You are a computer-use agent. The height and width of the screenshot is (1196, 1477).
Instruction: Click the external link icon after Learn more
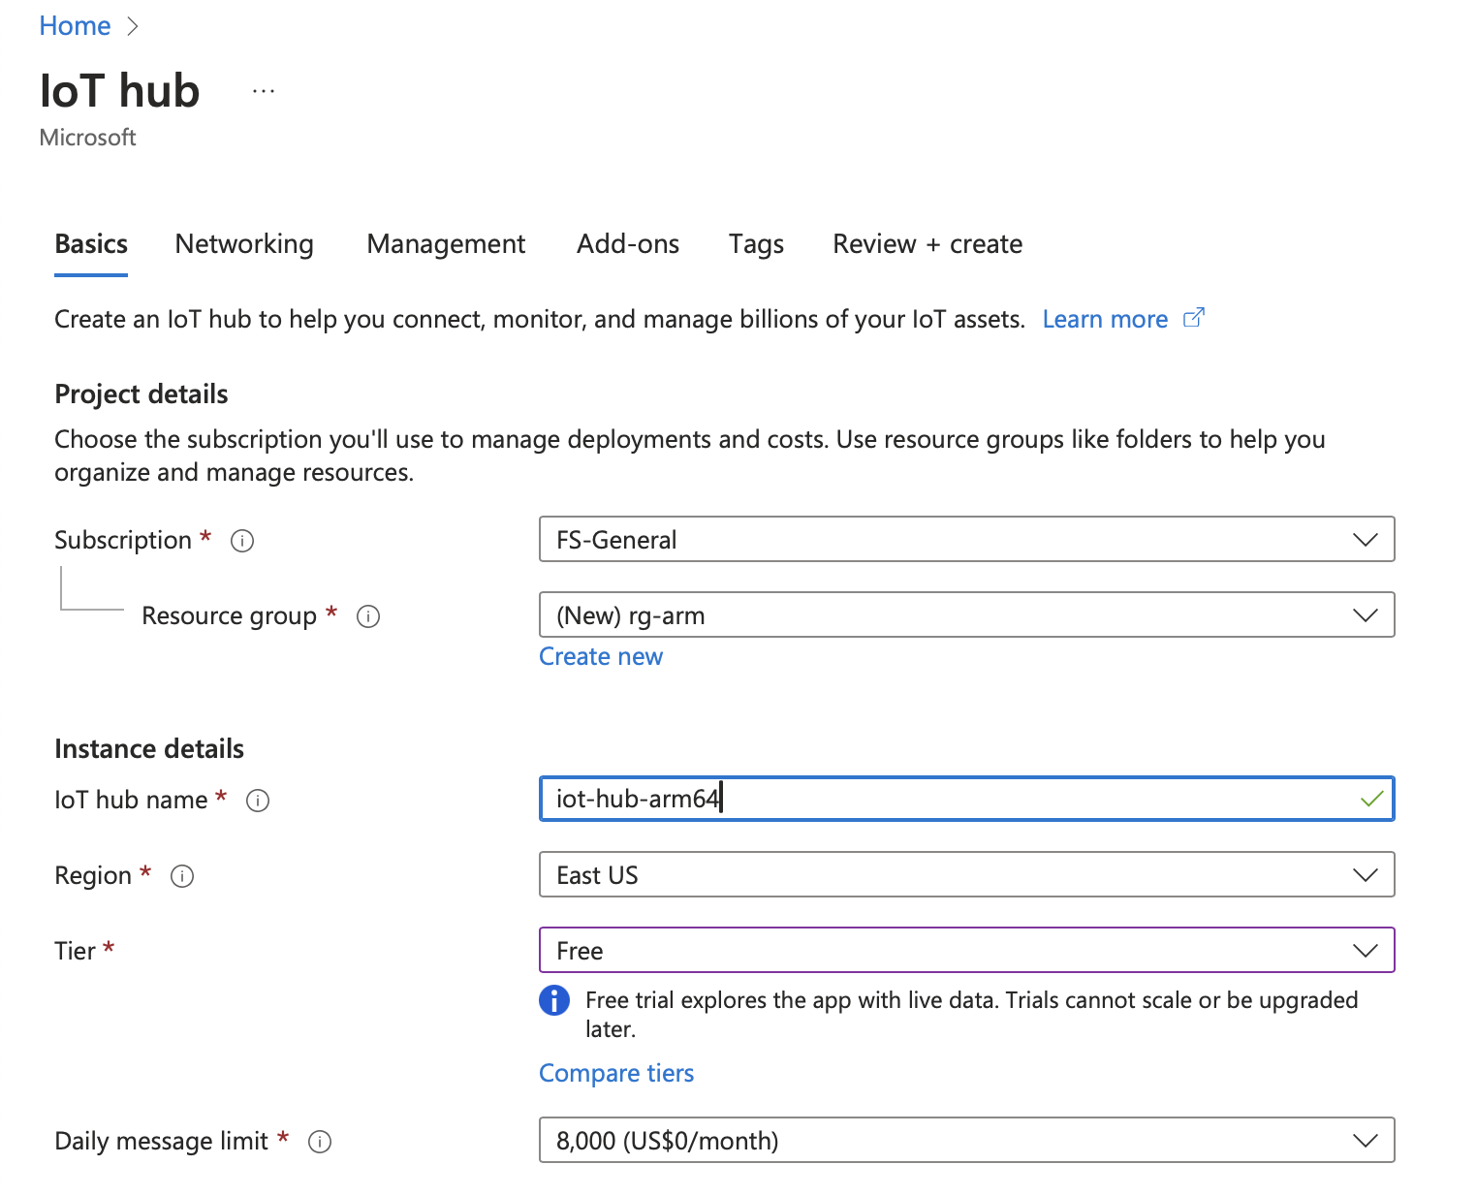[1194, 318]
